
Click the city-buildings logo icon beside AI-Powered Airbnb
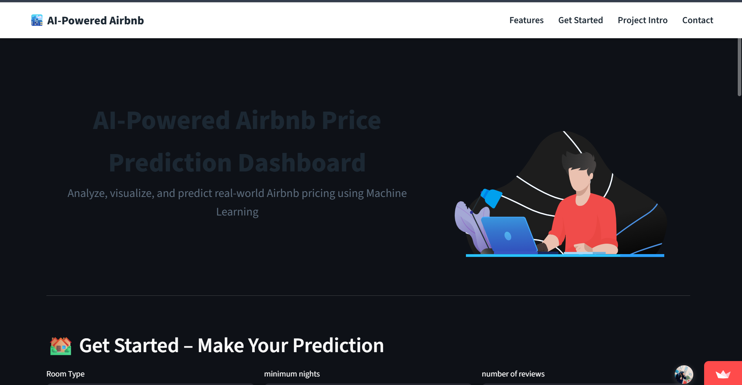point(36,20)
